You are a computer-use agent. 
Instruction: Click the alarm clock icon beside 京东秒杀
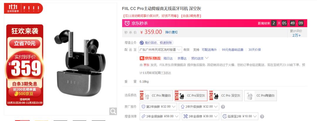tap(127, 23)
